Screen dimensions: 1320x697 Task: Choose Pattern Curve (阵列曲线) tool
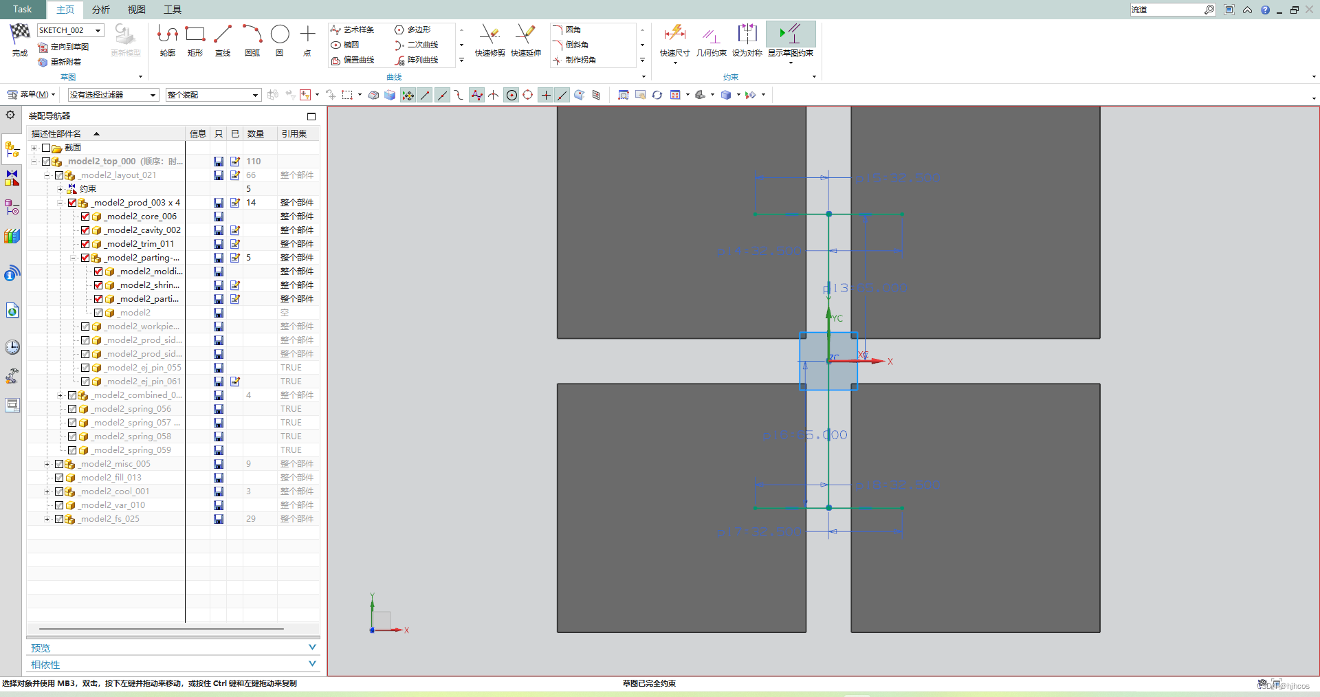point(416,60)
